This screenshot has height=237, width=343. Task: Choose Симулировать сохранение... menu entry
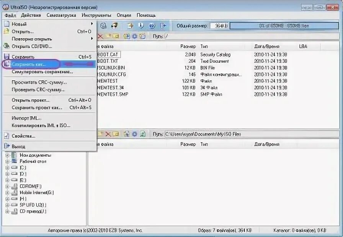click(49, 72)
